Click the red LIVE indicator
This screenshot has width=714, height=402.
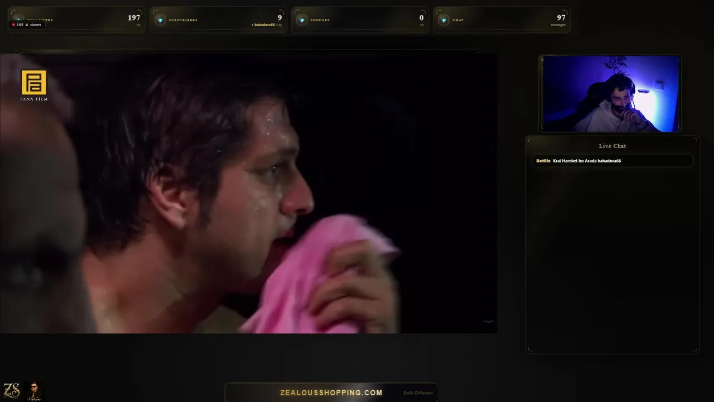tap(13, 25)
